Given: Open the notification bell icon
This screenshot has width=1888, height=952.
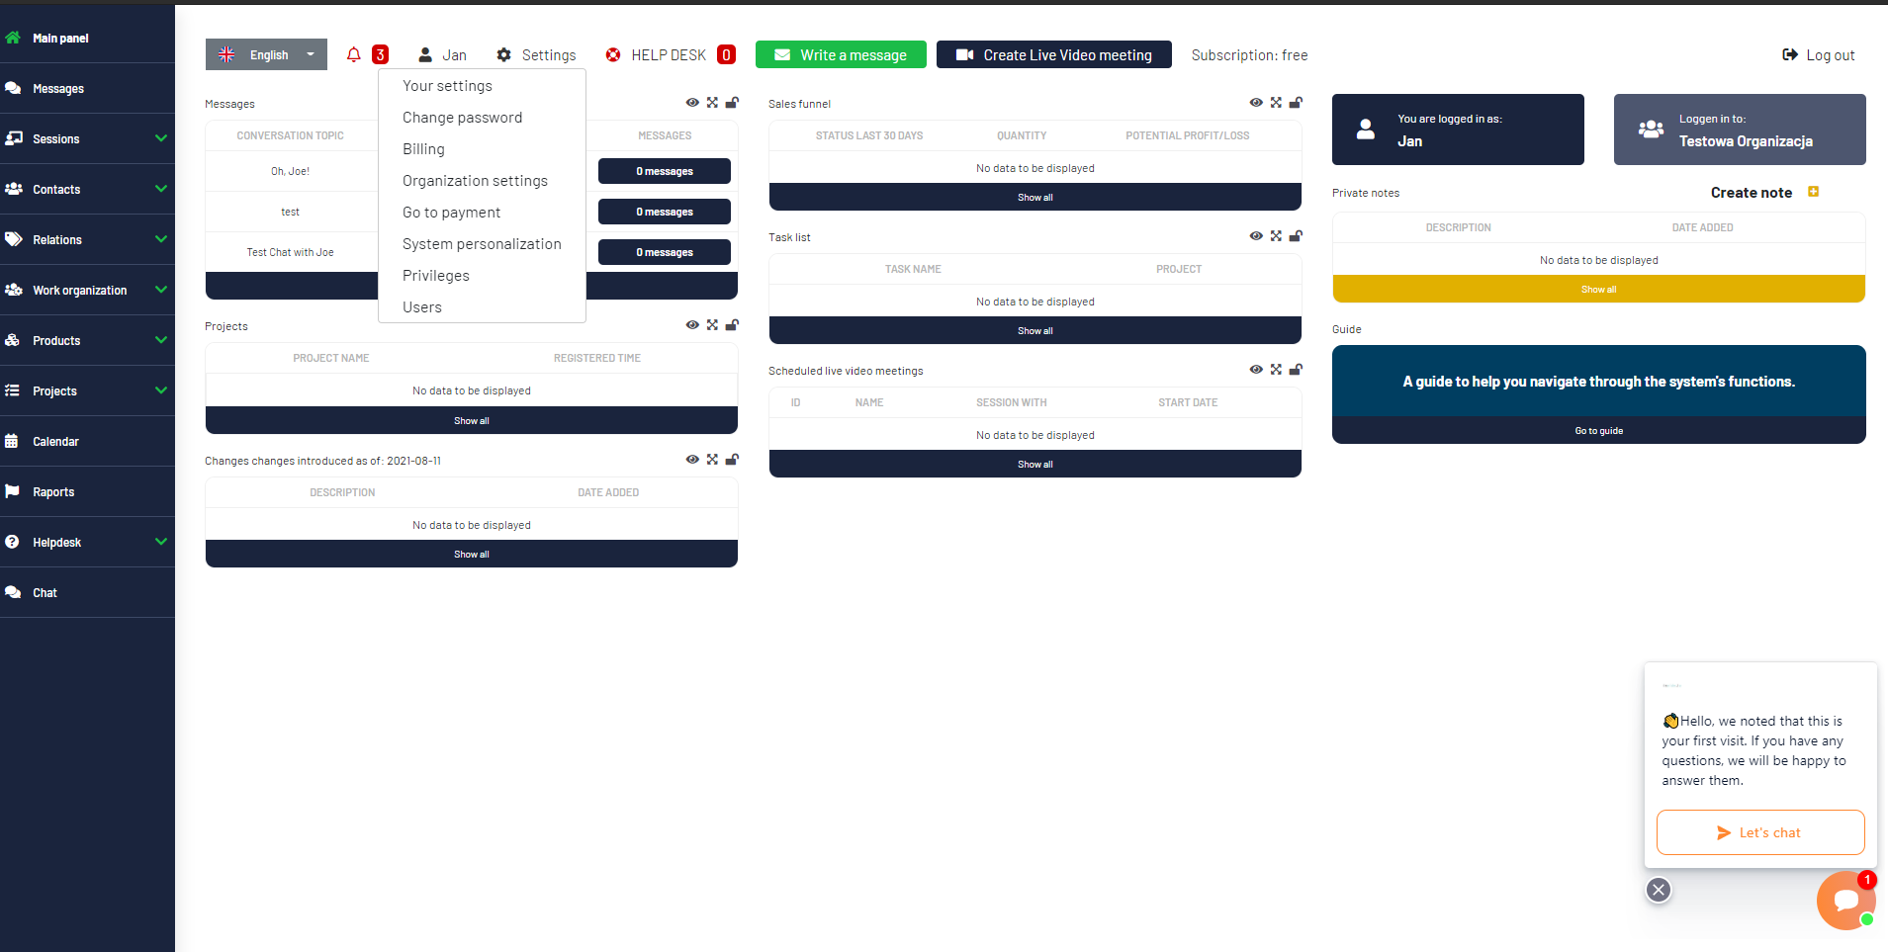Looking at the screenshot, I should pyautogui.click(x=354, y=54).
